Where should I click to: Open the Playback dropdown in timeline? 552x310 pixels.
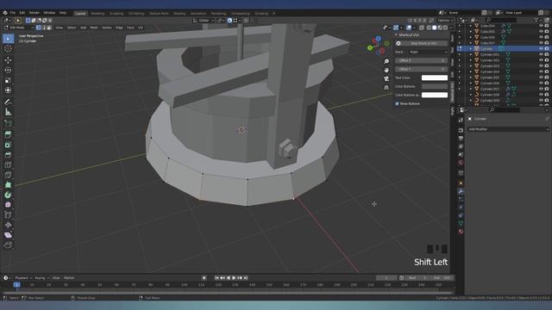pyautogui.click(x=23, y=278)
